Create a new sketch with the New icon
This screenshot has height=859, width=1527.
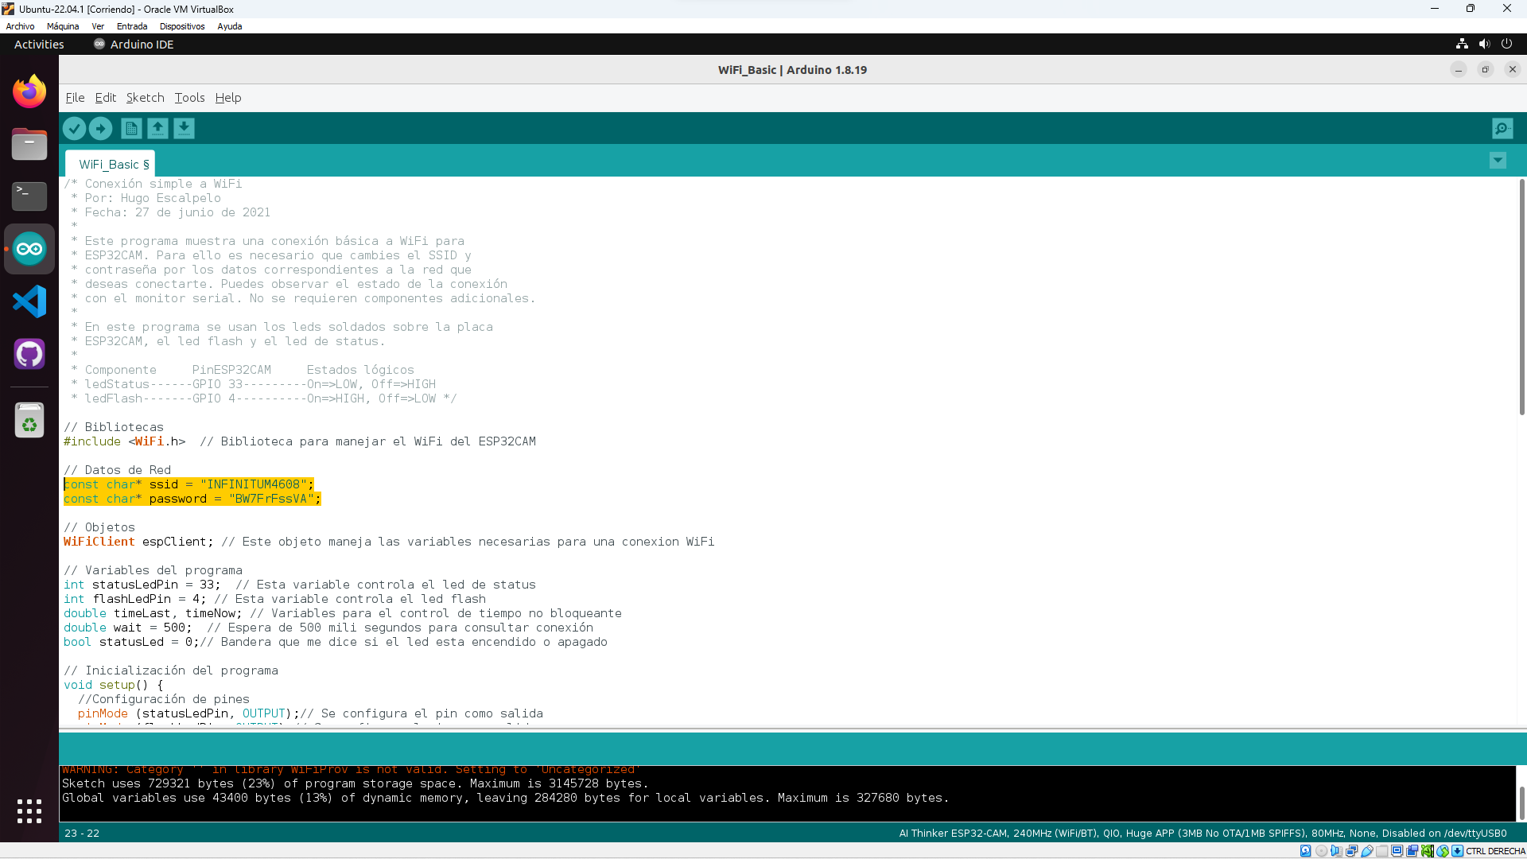[x=130, y=128]
